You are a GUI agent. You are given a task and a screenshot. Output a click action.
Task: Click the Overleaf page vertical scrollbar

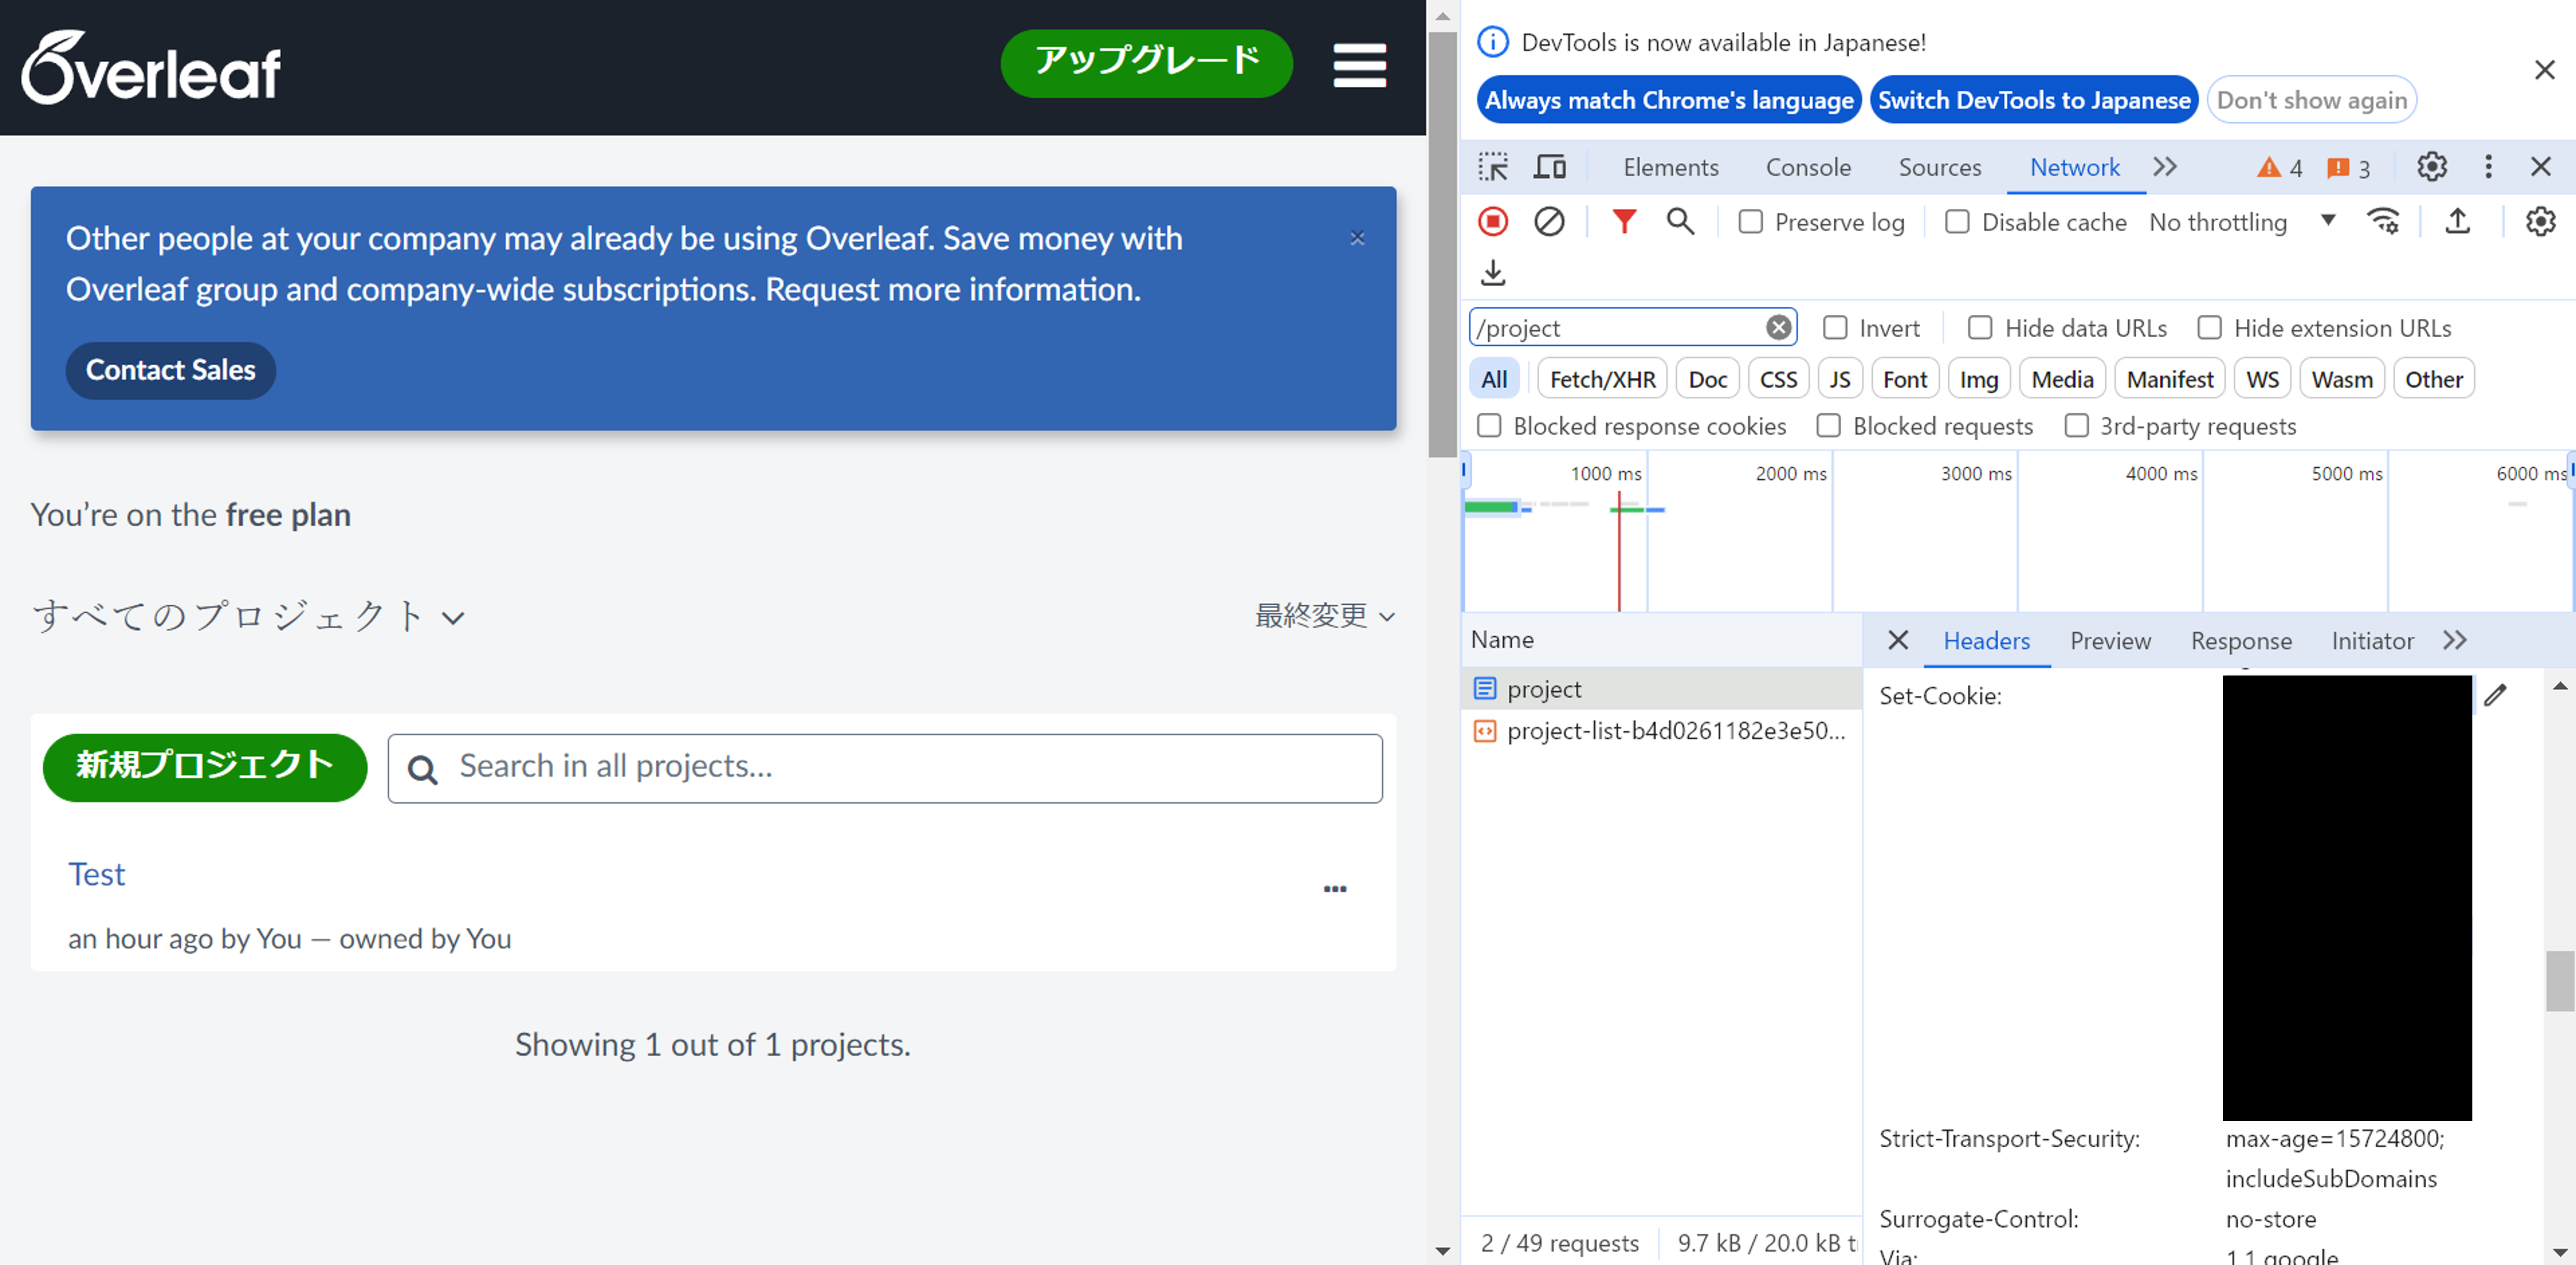(1441, 244)
